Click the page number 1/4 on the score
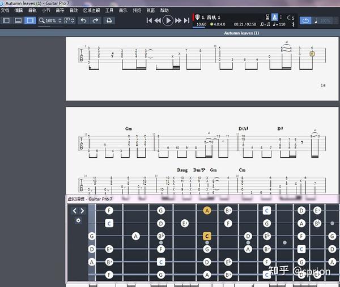 point(323,85)
